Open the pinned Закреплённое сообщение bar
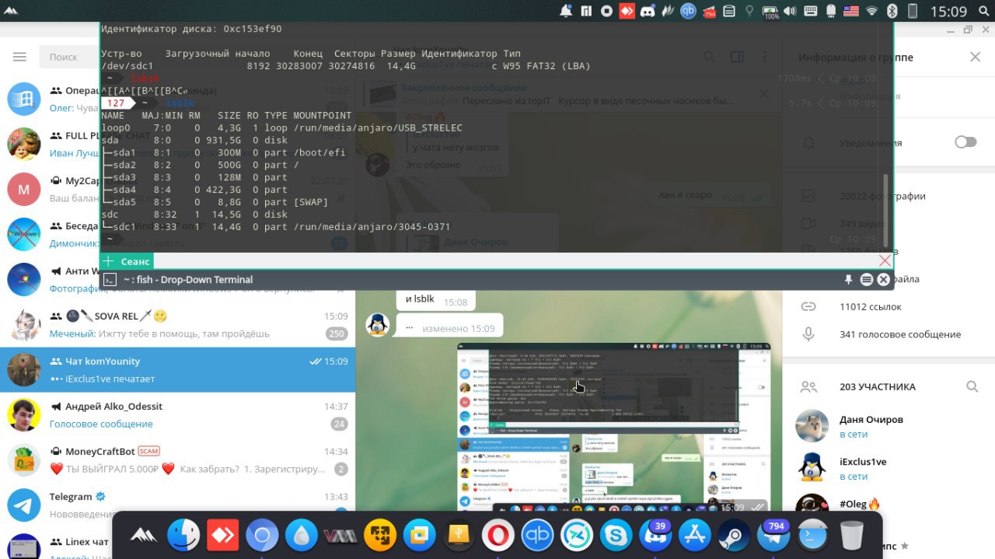This screenshot has width=995, height=559. (x=567, y=94)
